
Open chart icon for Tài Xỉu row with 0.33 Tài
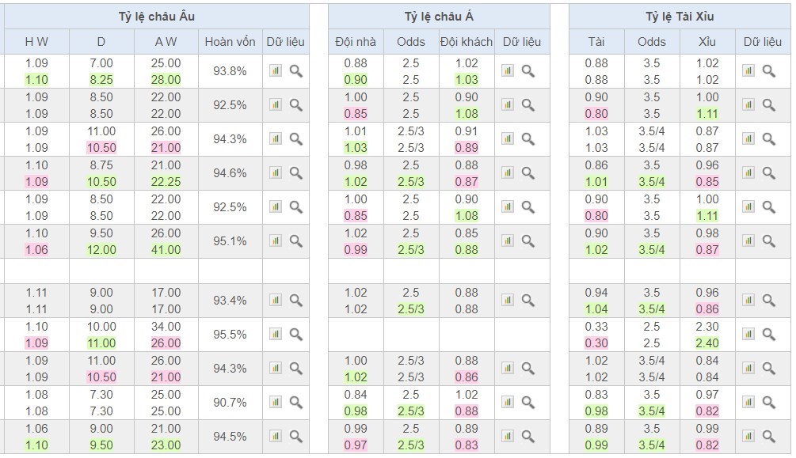[748, 335]
